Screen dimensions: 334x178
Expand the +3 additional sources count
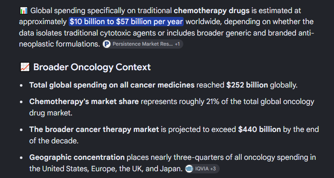213,169
